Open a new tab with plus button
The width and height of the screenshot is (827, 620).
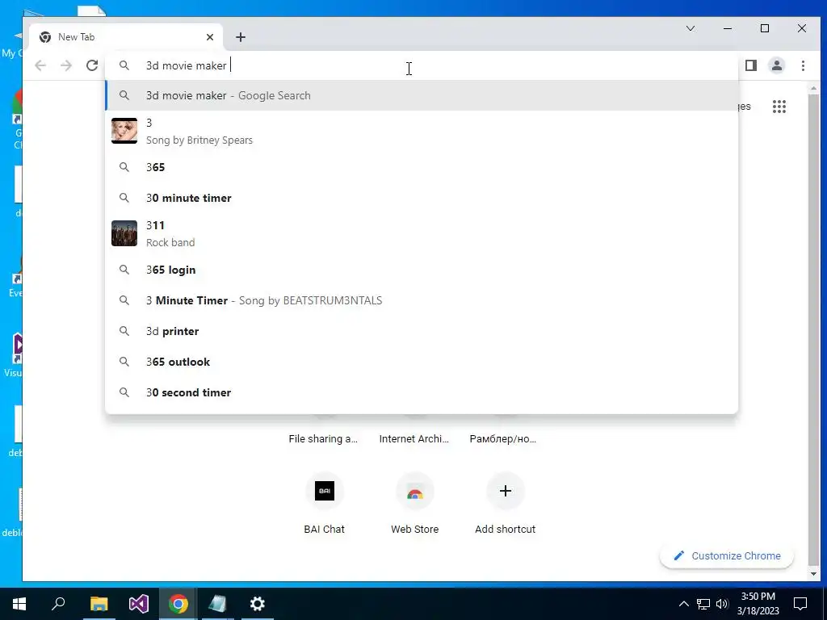click(241, 37)
